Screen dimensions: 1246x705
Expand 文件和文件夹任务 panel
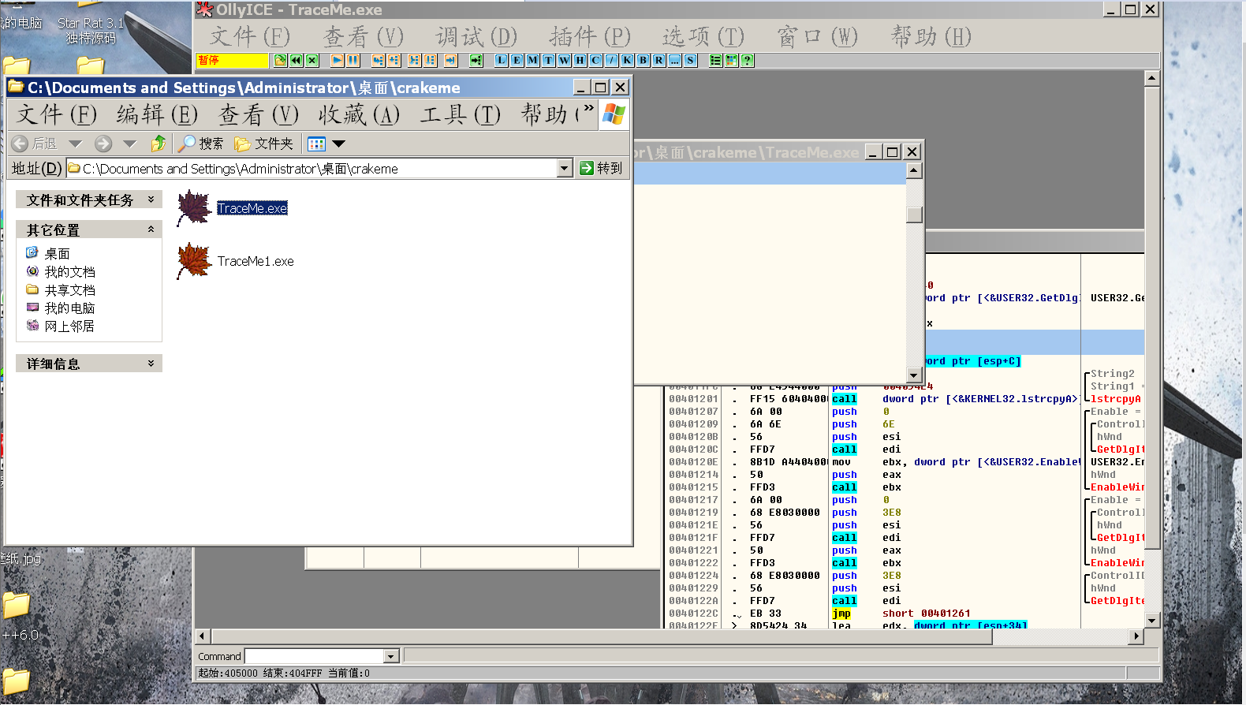point(151,200)
